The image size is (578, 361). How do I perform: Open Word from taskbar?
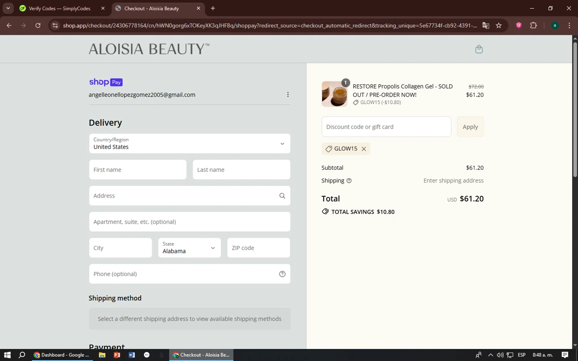point(132,355)
